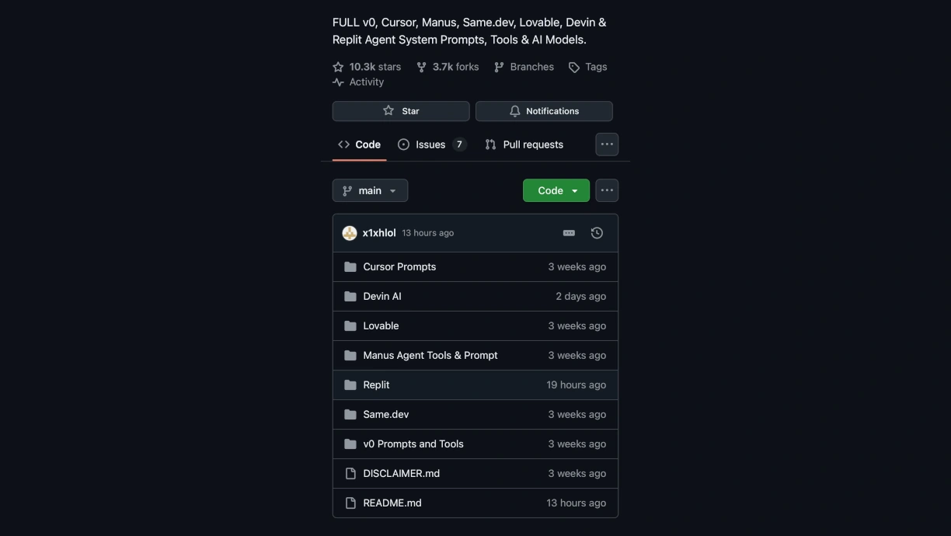Expand the main branch selector
The image size is (951, 536).
[370, 190]
